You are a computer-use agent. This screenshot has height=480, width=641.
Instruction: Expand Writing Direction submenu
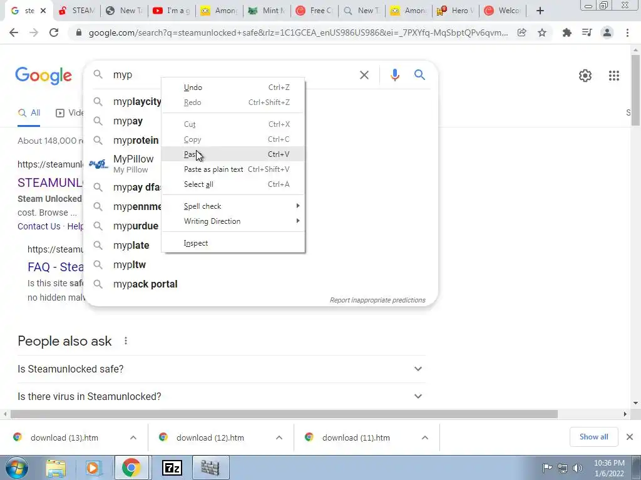click(x=233, y=221)
